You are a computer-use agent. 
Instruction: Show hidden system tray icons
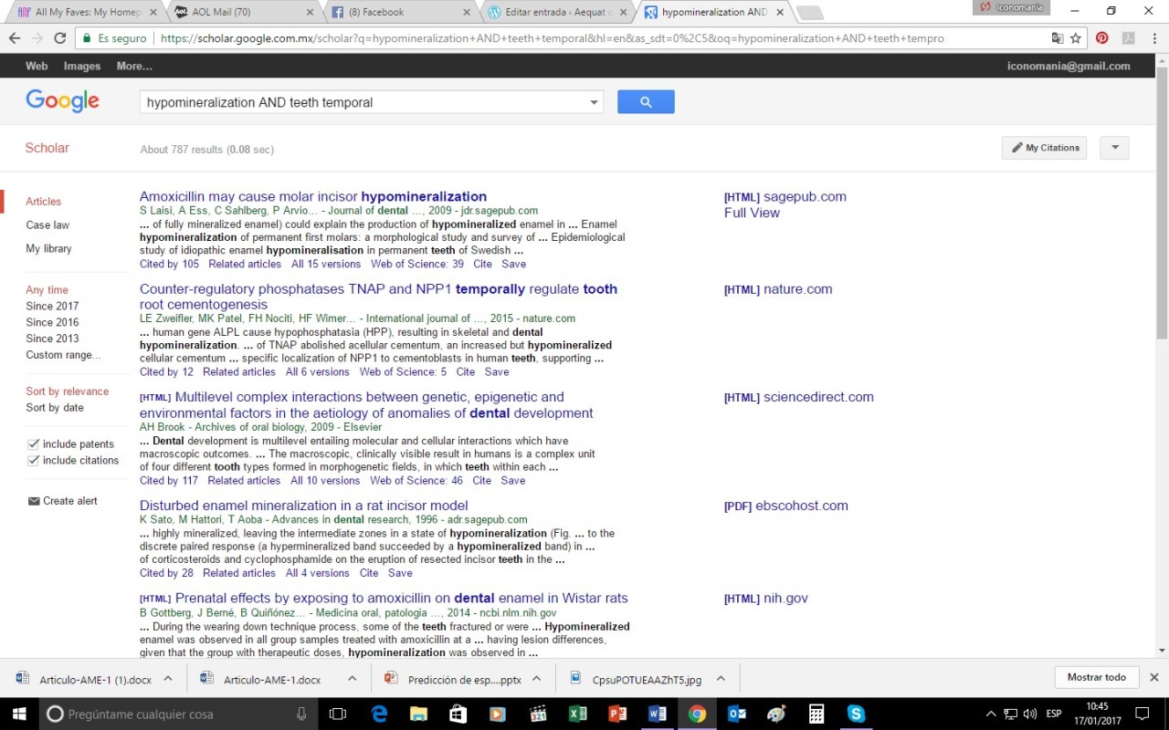pyautogui.click(x=991, y=714)
